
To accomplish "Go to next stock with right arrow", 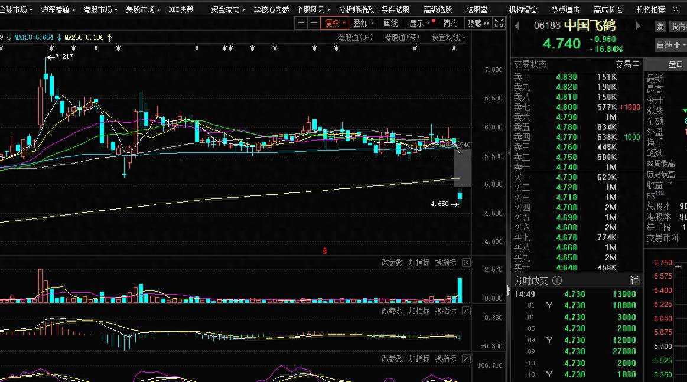I will (638, 25).
